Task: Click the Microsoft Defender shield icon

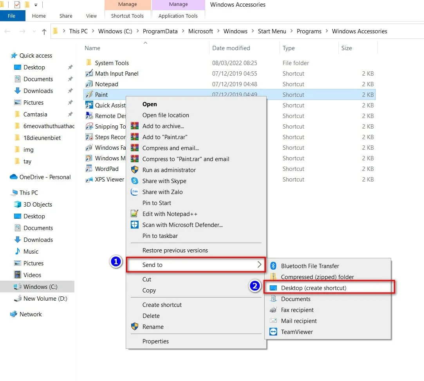Action: 134,225
